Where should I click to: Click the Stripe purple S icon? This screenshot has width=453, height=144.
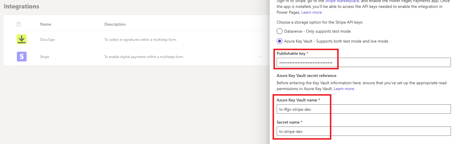22,57
